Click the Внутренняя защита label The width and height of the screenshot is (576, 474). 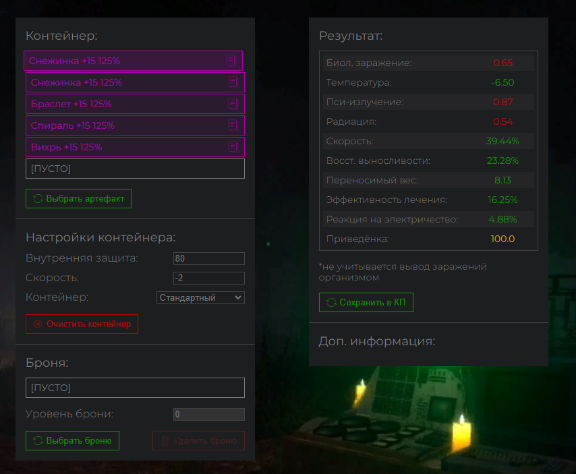(82, 258)
